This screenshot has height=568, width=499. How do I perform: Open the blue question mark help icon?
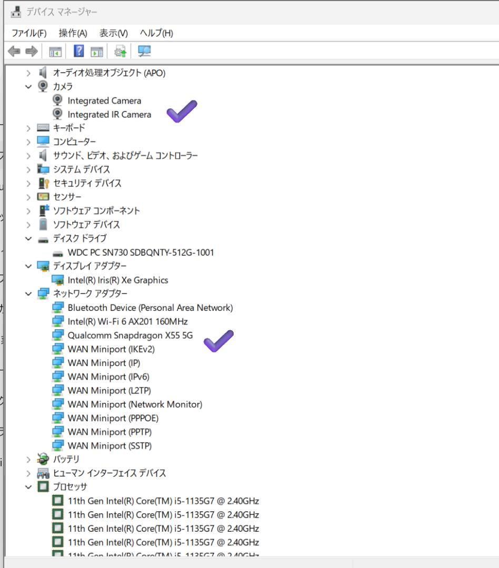point(79,51)
